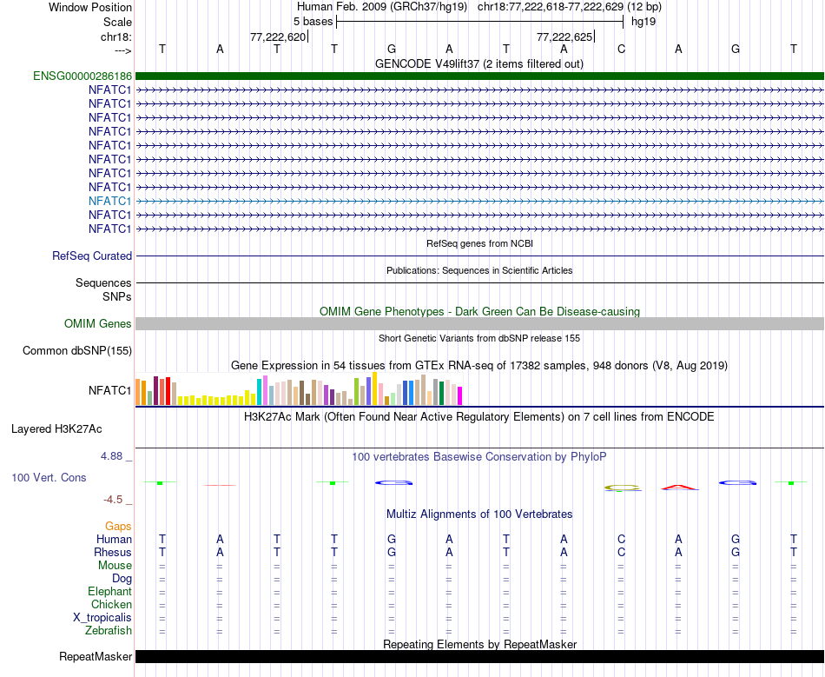The width and height of the screenshot is (825, 677).
Task: Click the tallest gold bar in GTEx chart
Action: (x=374, y=388)
